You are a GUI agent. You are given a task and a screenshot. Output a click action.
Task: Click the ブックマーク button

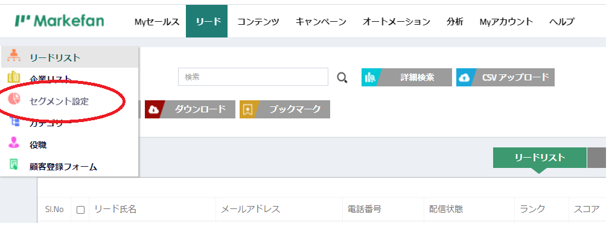285,109
